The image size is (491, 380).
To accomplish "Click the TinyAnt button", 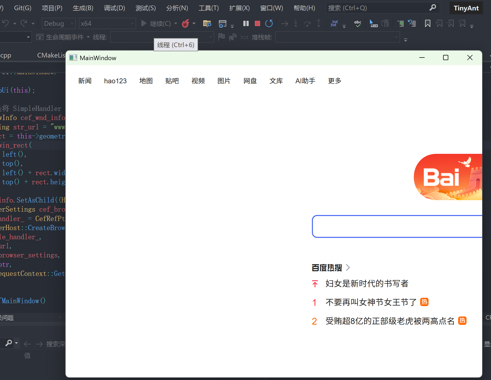I will click(466, 8).
